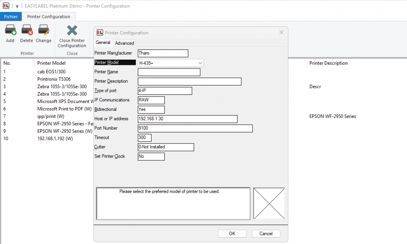The height and width of the screenshot is (244, 407).
Task: Click the Change printer icon
Action: pos(43,30)
